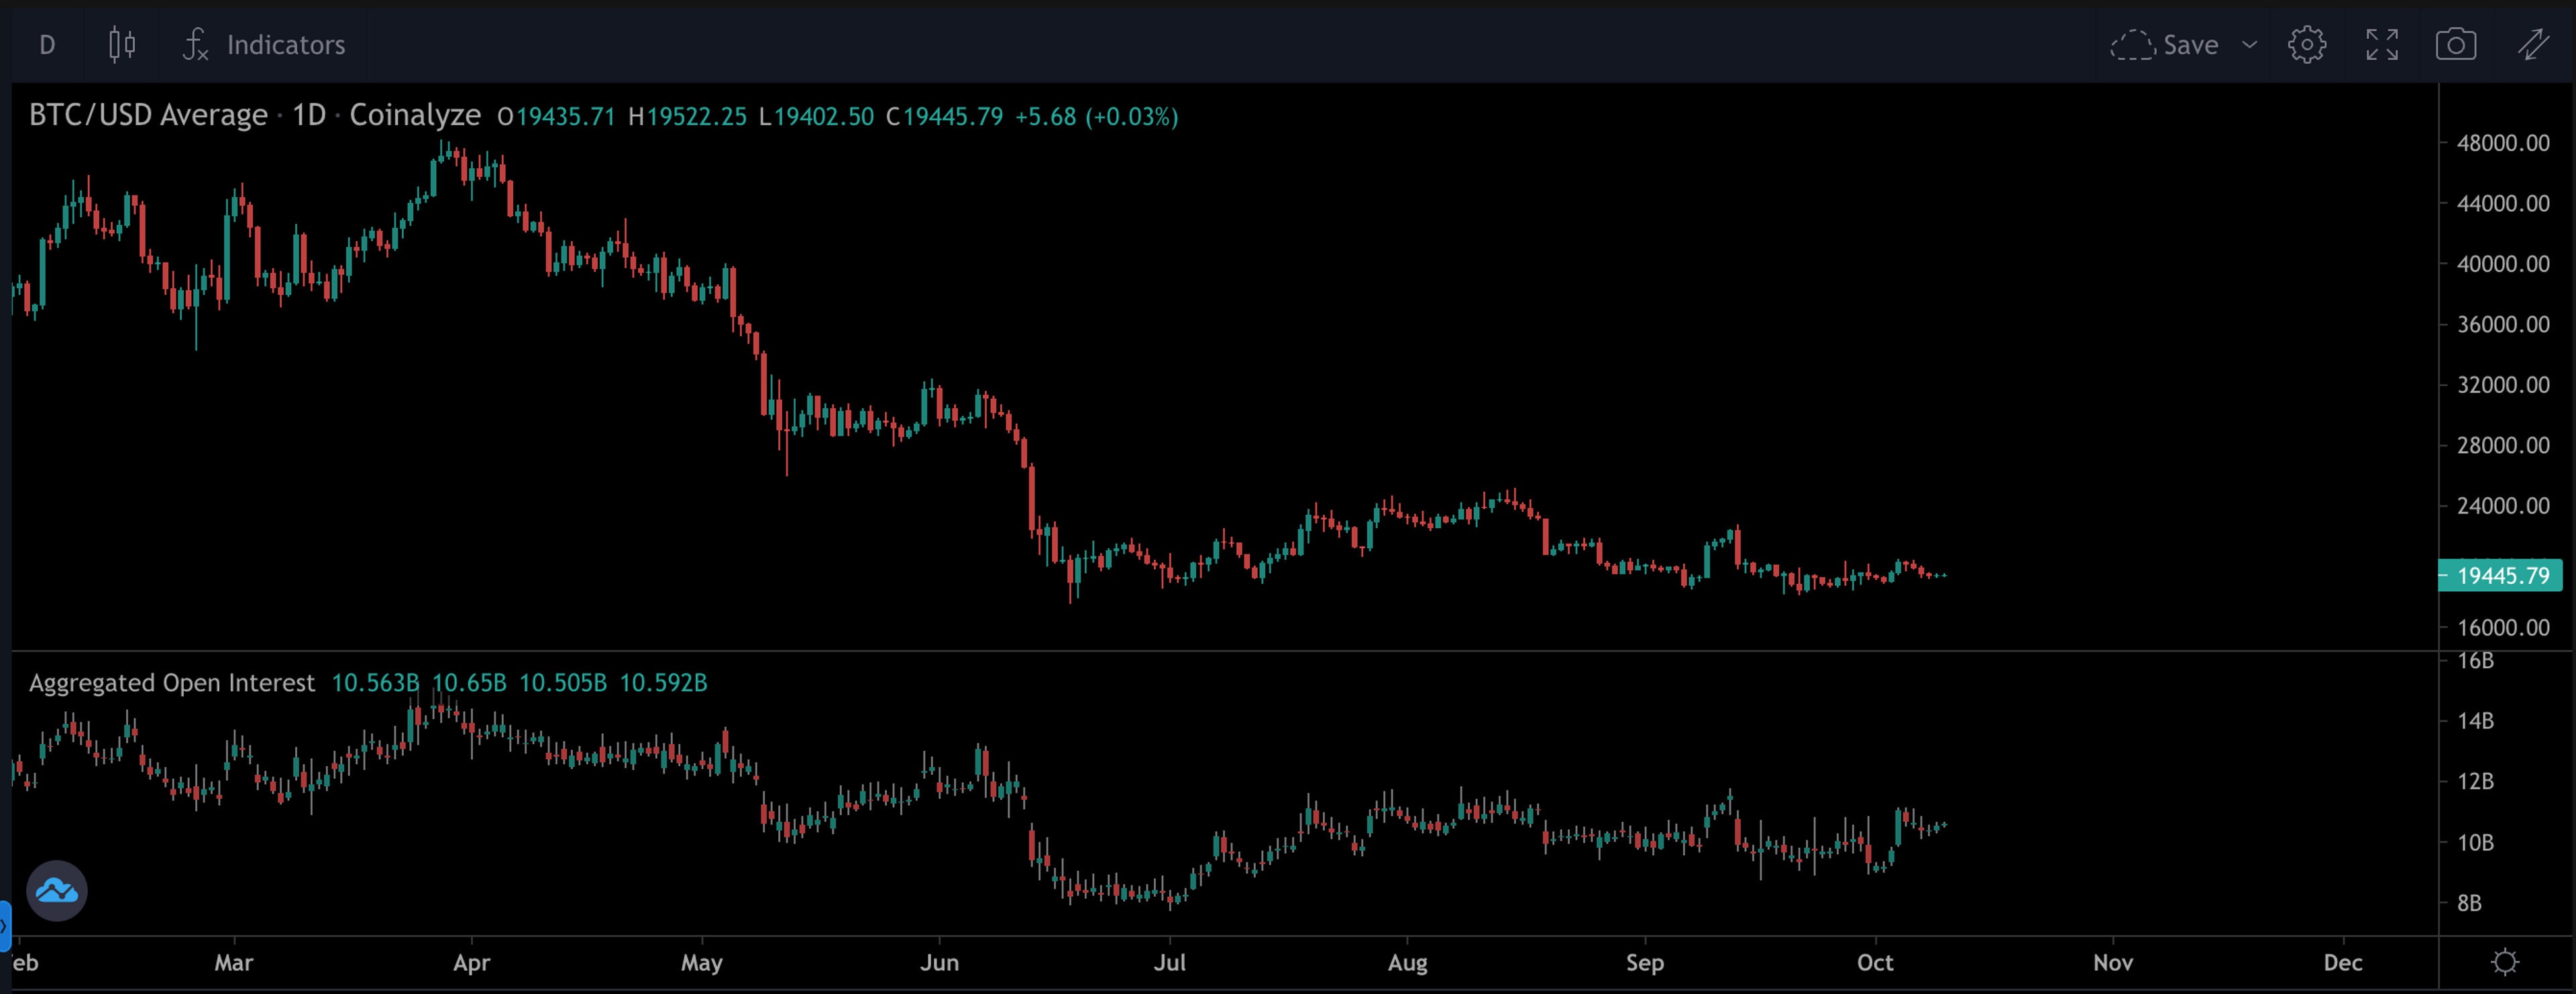
Task: Click the blue cloud chart logo badge
Action: pos(57,889)
